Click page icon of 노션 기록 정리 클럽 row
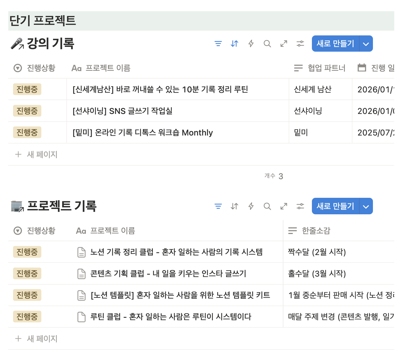Image resolution: width=410 pixels, height=353 pixels. click(x=81, y=252)
